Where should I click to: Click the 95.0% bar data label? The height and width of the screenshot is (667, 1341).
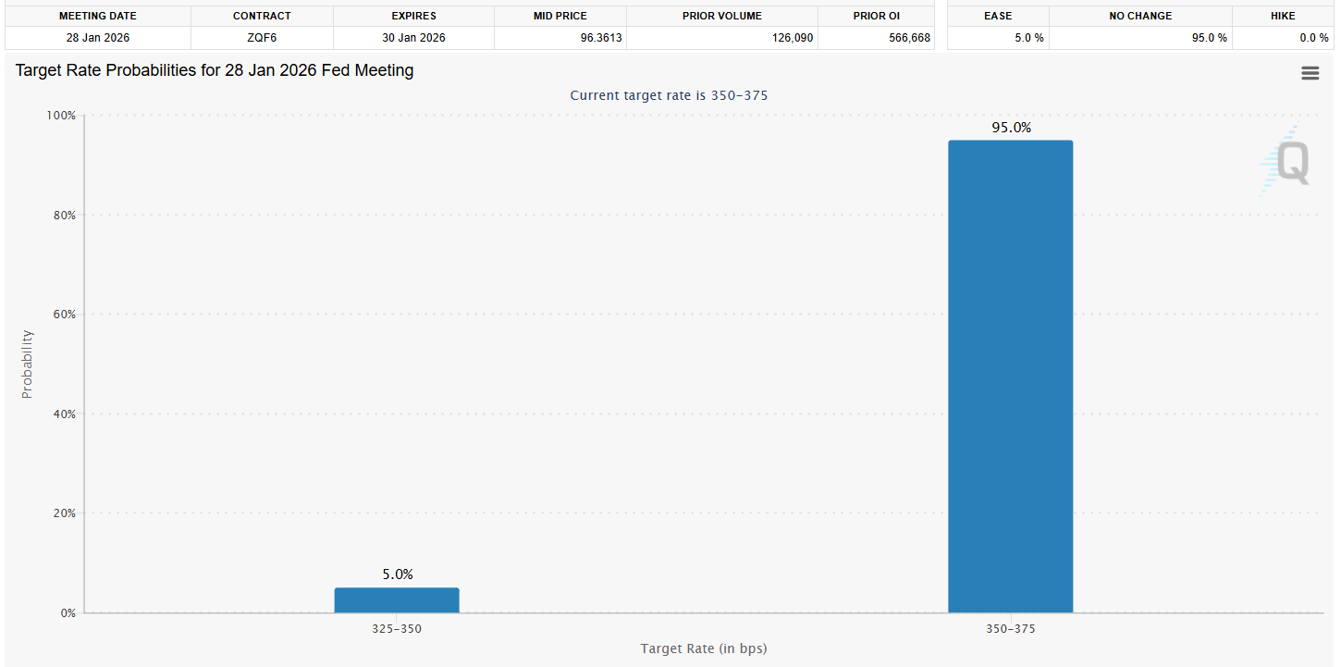tap(1011, 128)
